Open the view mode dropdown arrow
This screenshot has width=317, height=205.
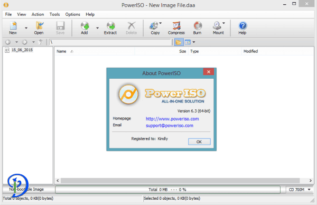194,42
